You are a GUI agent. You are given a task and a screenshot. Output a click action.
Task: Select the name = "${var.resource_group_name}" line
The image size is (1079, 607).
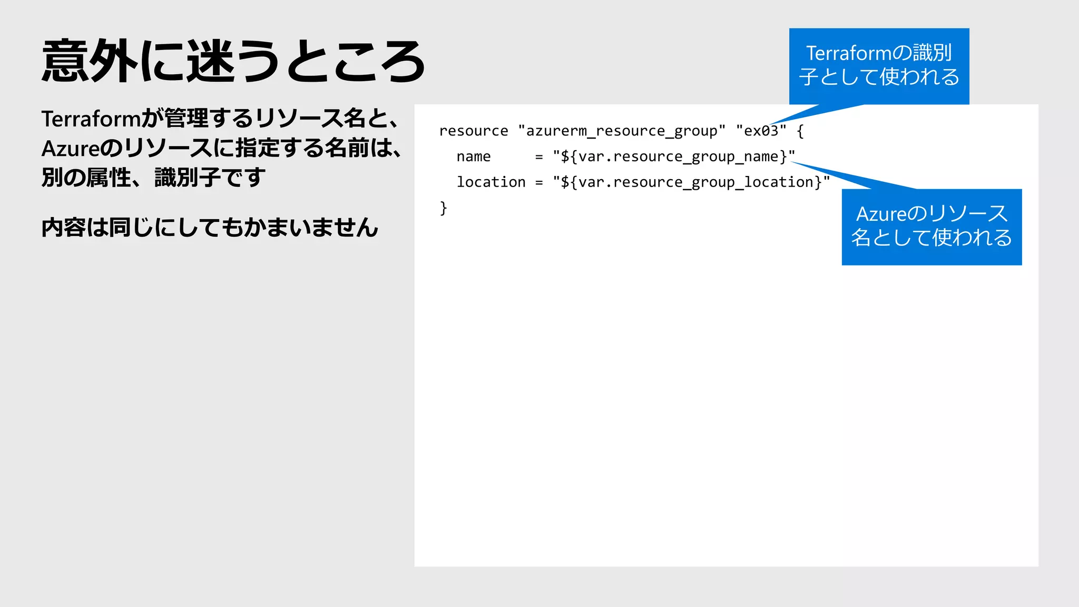pyautogui.click(x=626, y=156)
